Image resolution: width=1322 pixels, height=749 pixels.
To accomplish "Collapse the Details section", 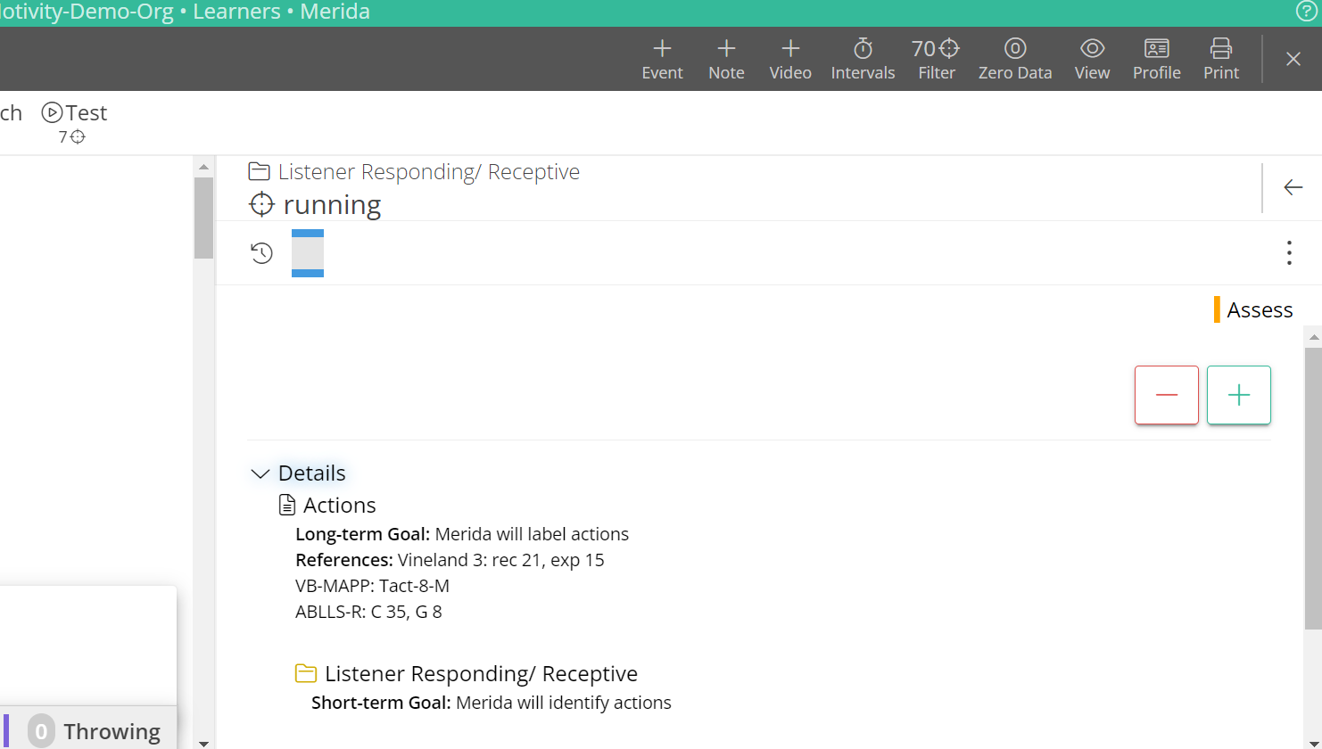I will pos(259,473).
